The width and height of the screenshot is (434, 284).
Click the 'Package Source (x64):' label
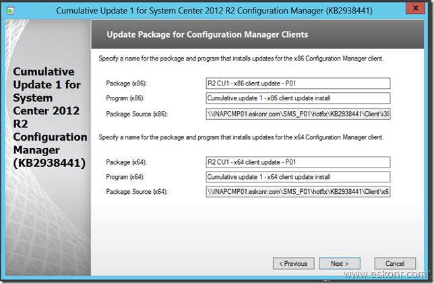click(137, 192)
